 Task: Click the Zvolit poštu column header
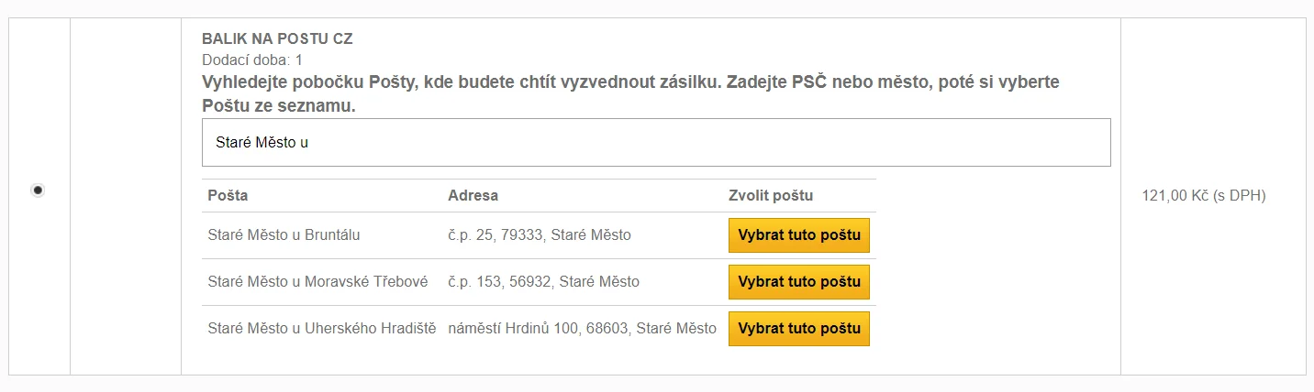pos(770,195)
